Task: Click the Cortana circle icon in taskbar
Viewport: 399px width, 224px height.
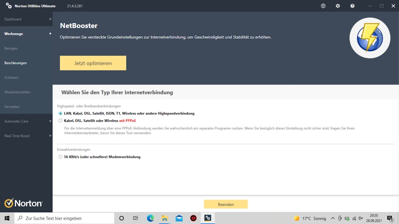Action: point(121,218)
